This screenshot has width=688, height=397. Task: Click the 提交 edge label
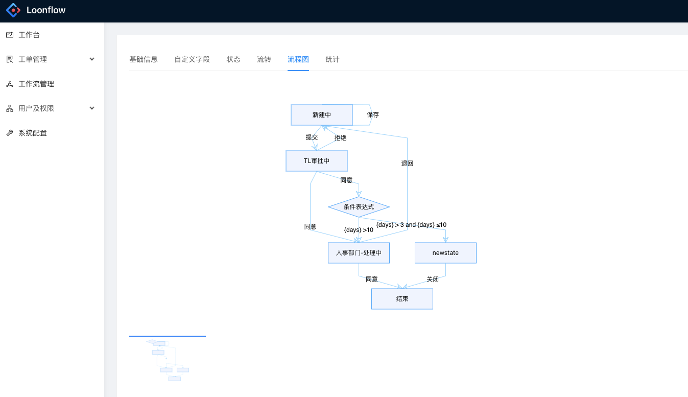click(x=312, y=137)
